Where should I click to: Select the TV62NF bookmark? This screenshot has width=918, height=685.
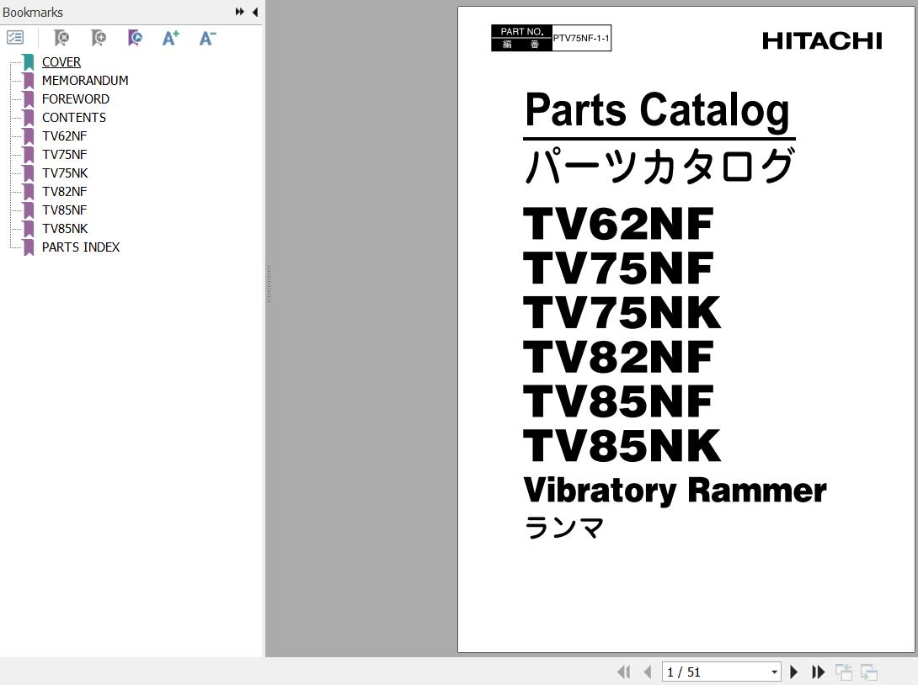pos(64,136)
